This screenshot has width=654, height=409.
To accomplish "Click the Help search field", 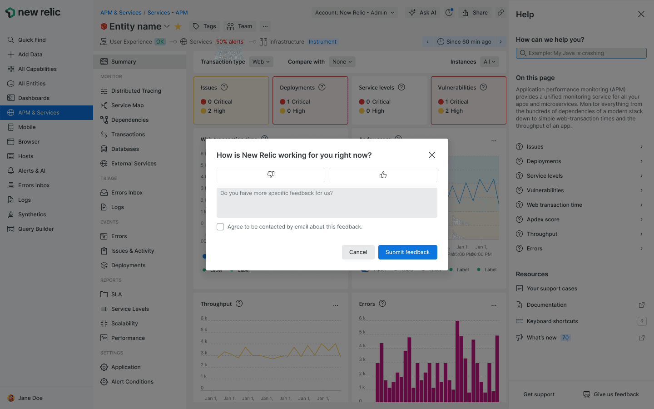I will pyautogui.click(x=581, y=53).
